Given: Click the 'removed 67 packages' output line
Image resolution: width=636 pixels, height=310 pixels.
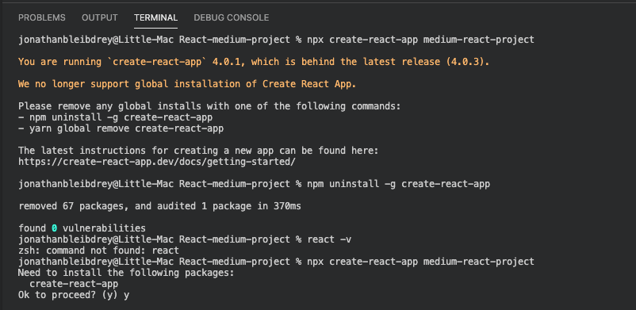Looking at the screenshot, I should [160, 206].
